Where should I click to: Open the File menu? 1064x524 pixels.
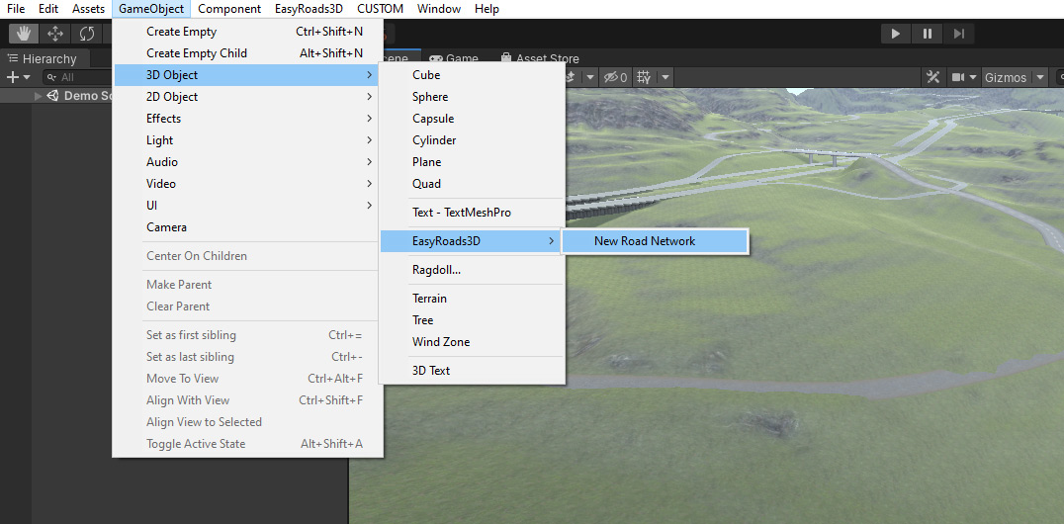[x=16, y=9]
